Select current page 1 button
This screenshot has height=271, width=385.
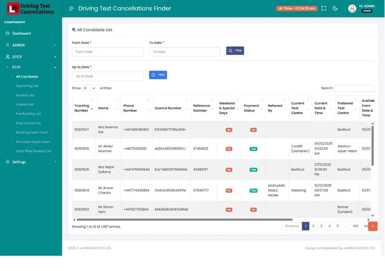(305, 226)
